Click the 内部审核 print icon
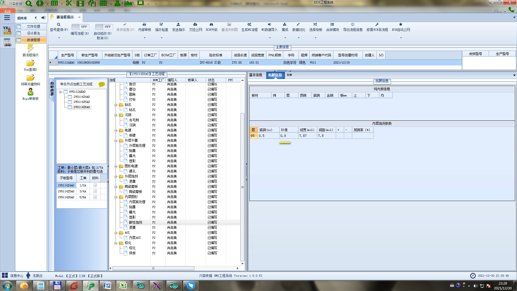Viewport: 517px width, 291px height. click(x=144, y=25)
